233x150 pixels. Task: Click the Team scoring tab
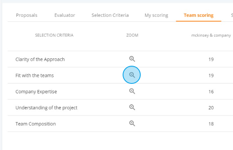(199, 15)
